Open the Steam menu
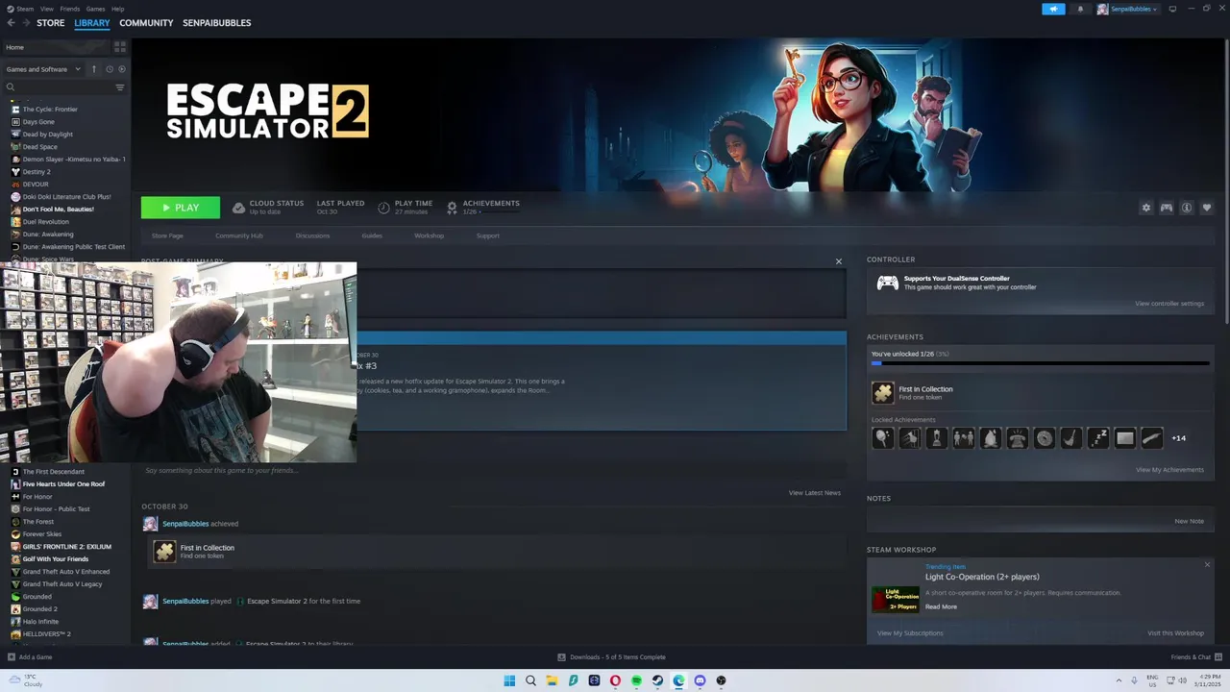This screenshot has height=692, width=1230. pos(21,9)
